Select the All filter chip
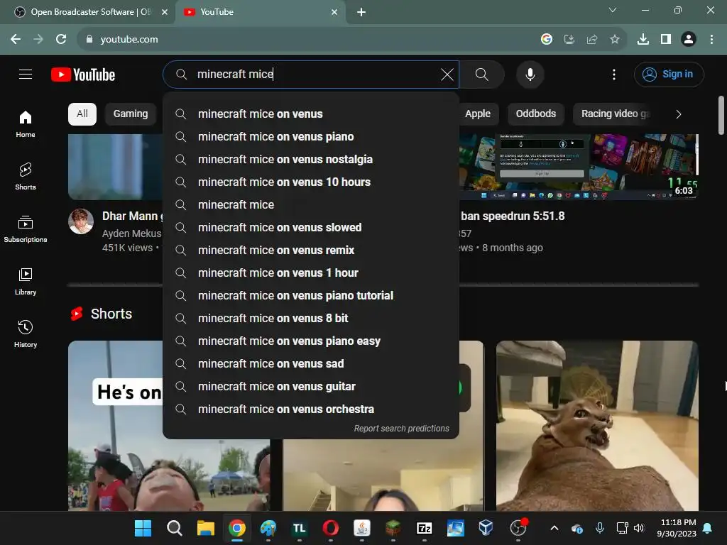The width and height of the screenshot is (727, 545). click(x=82, y=114)
